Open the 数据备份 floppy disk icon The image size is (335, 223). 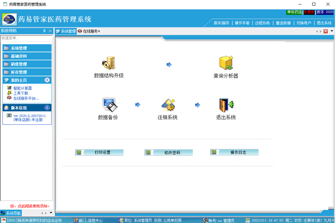tap(109, 105)
